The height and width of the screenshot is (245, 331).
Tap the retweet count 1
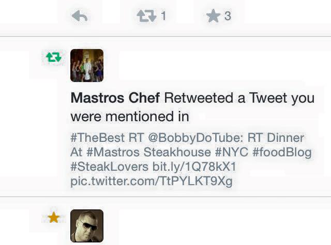[x=163, y=16]
